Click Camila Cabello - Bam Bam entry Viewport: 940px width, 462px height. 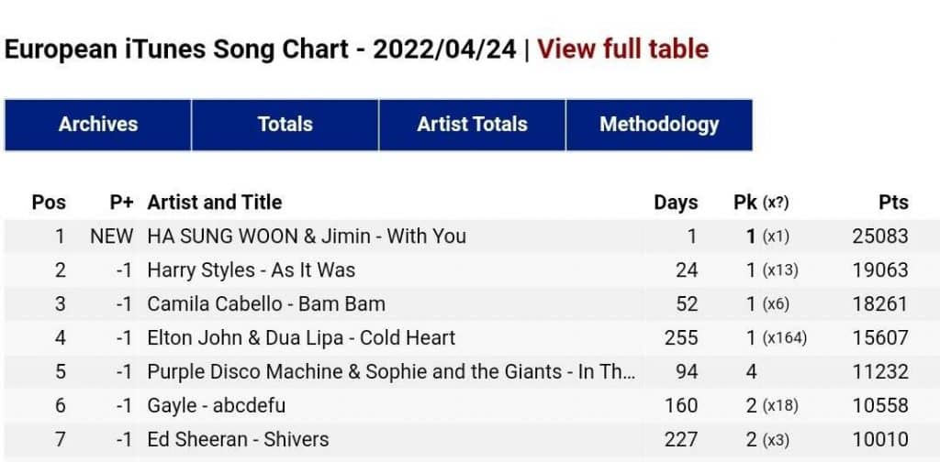266,304
